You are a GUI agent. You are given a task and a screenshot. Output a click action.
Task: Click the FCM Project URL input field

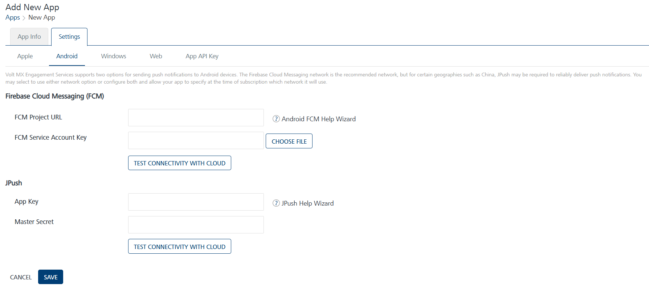pyautogui.click(x=196, y=118)
